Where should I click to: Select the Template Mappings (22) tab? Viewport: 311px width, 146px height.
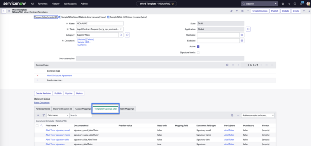click(x=105, y=109)
